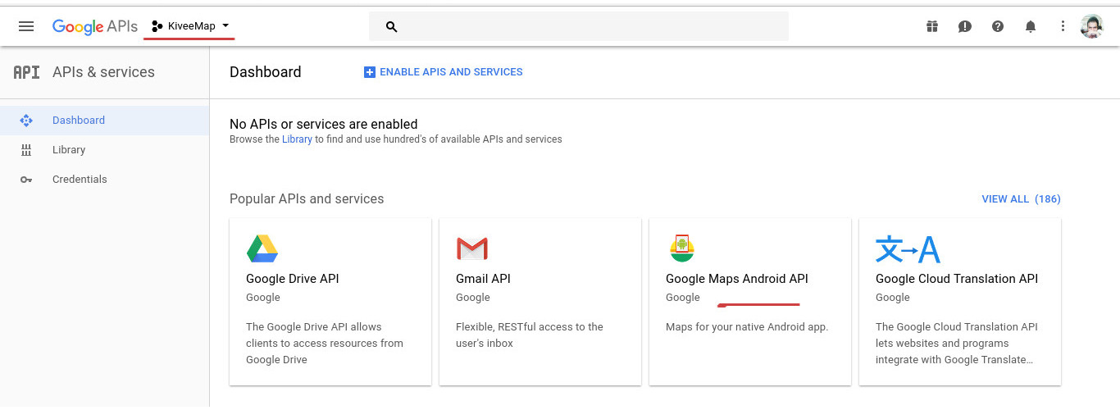1120x410 pixels.
Task: Click 'Popular APIs and services' heading
Action: click(x=307, y=199)
